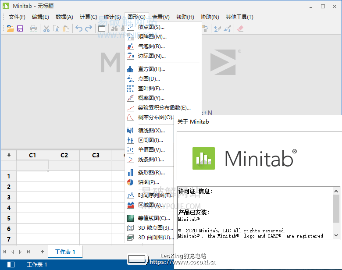Viewport: 342px width, 270px height.
Task: Choose 矩阵图(M) from the graph menu
Action: click(163, 37)
